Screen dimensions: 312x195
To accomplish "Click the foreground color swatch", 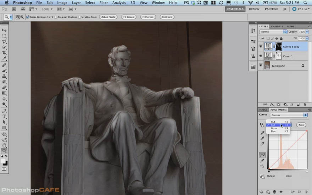I will (x=3, y=161).
